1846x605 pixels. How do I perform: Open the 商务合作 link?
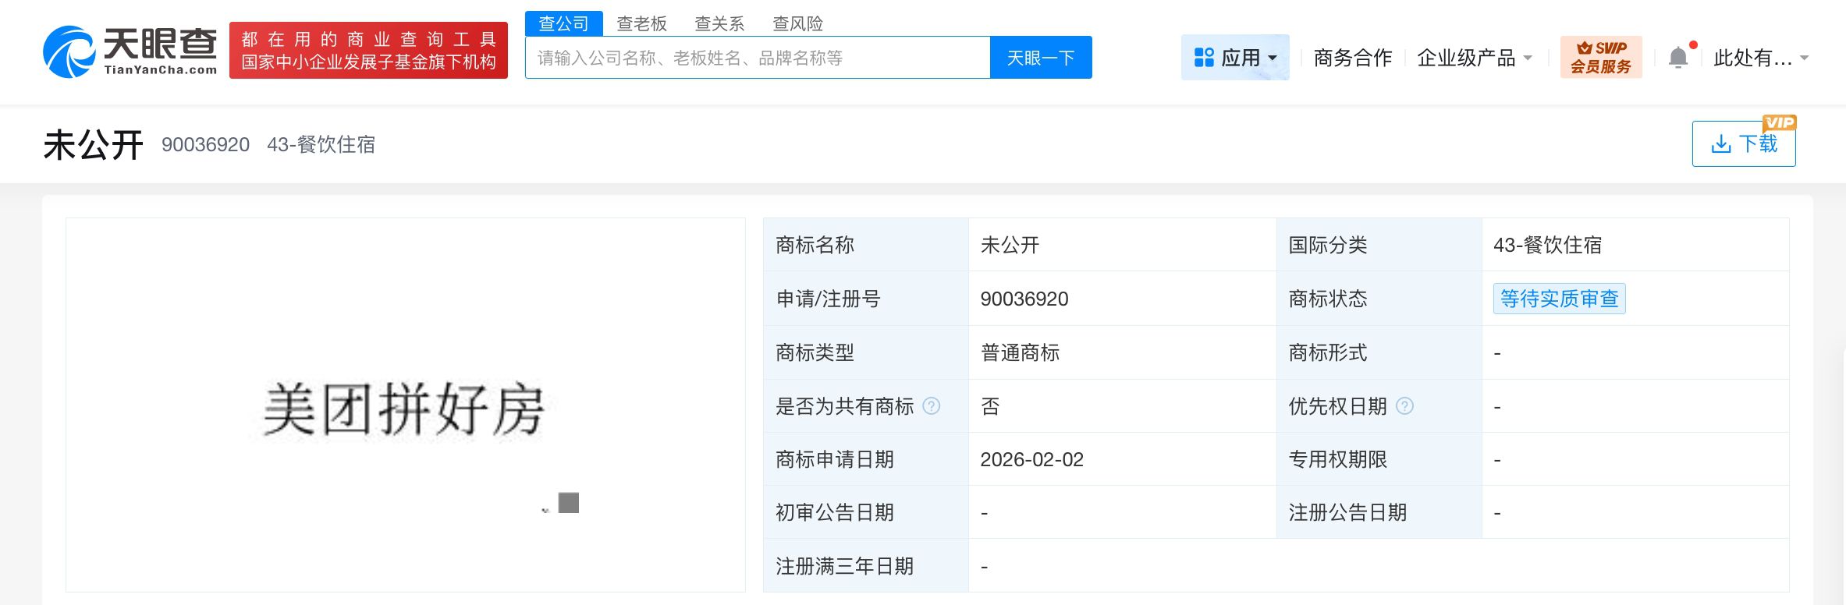[x=1352, y=58]
